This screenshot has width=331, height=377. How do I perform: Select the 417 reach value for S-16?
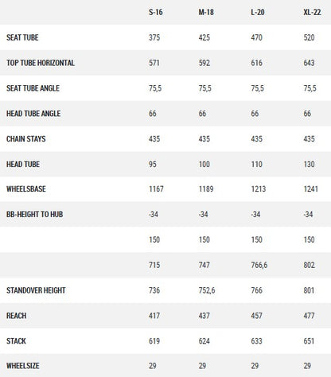click(x=154, y=316)
